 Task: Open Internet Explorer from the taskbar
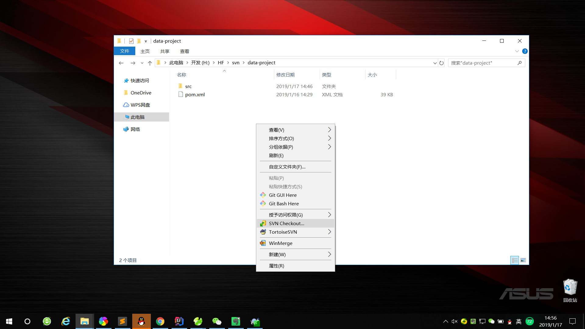coord(66,321)
